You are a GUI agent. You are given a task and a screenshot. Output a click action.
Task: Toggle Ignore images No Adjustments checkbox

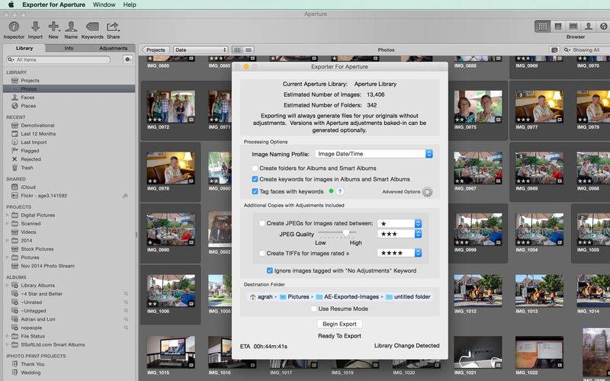(270, 271)
